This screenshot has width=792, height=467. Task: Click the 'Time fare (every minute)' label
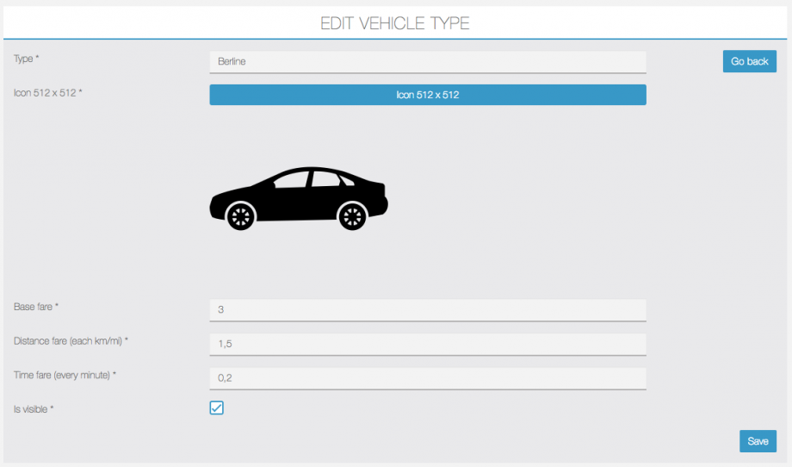pos(65,375)
